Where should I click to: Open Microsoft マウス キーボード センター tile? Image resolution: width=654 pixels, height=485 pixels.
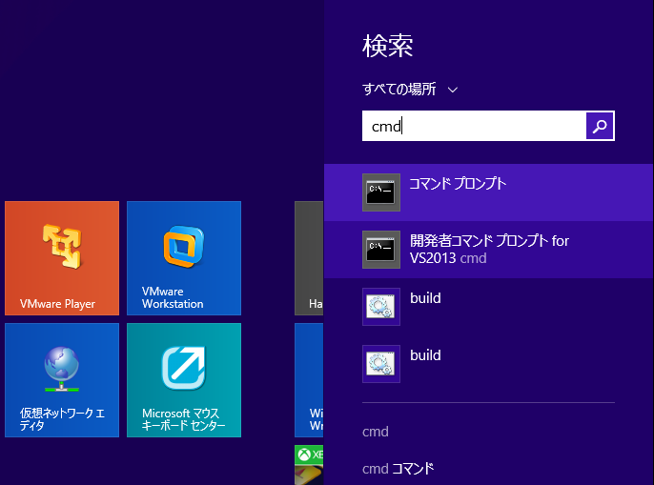click(184, 379)
